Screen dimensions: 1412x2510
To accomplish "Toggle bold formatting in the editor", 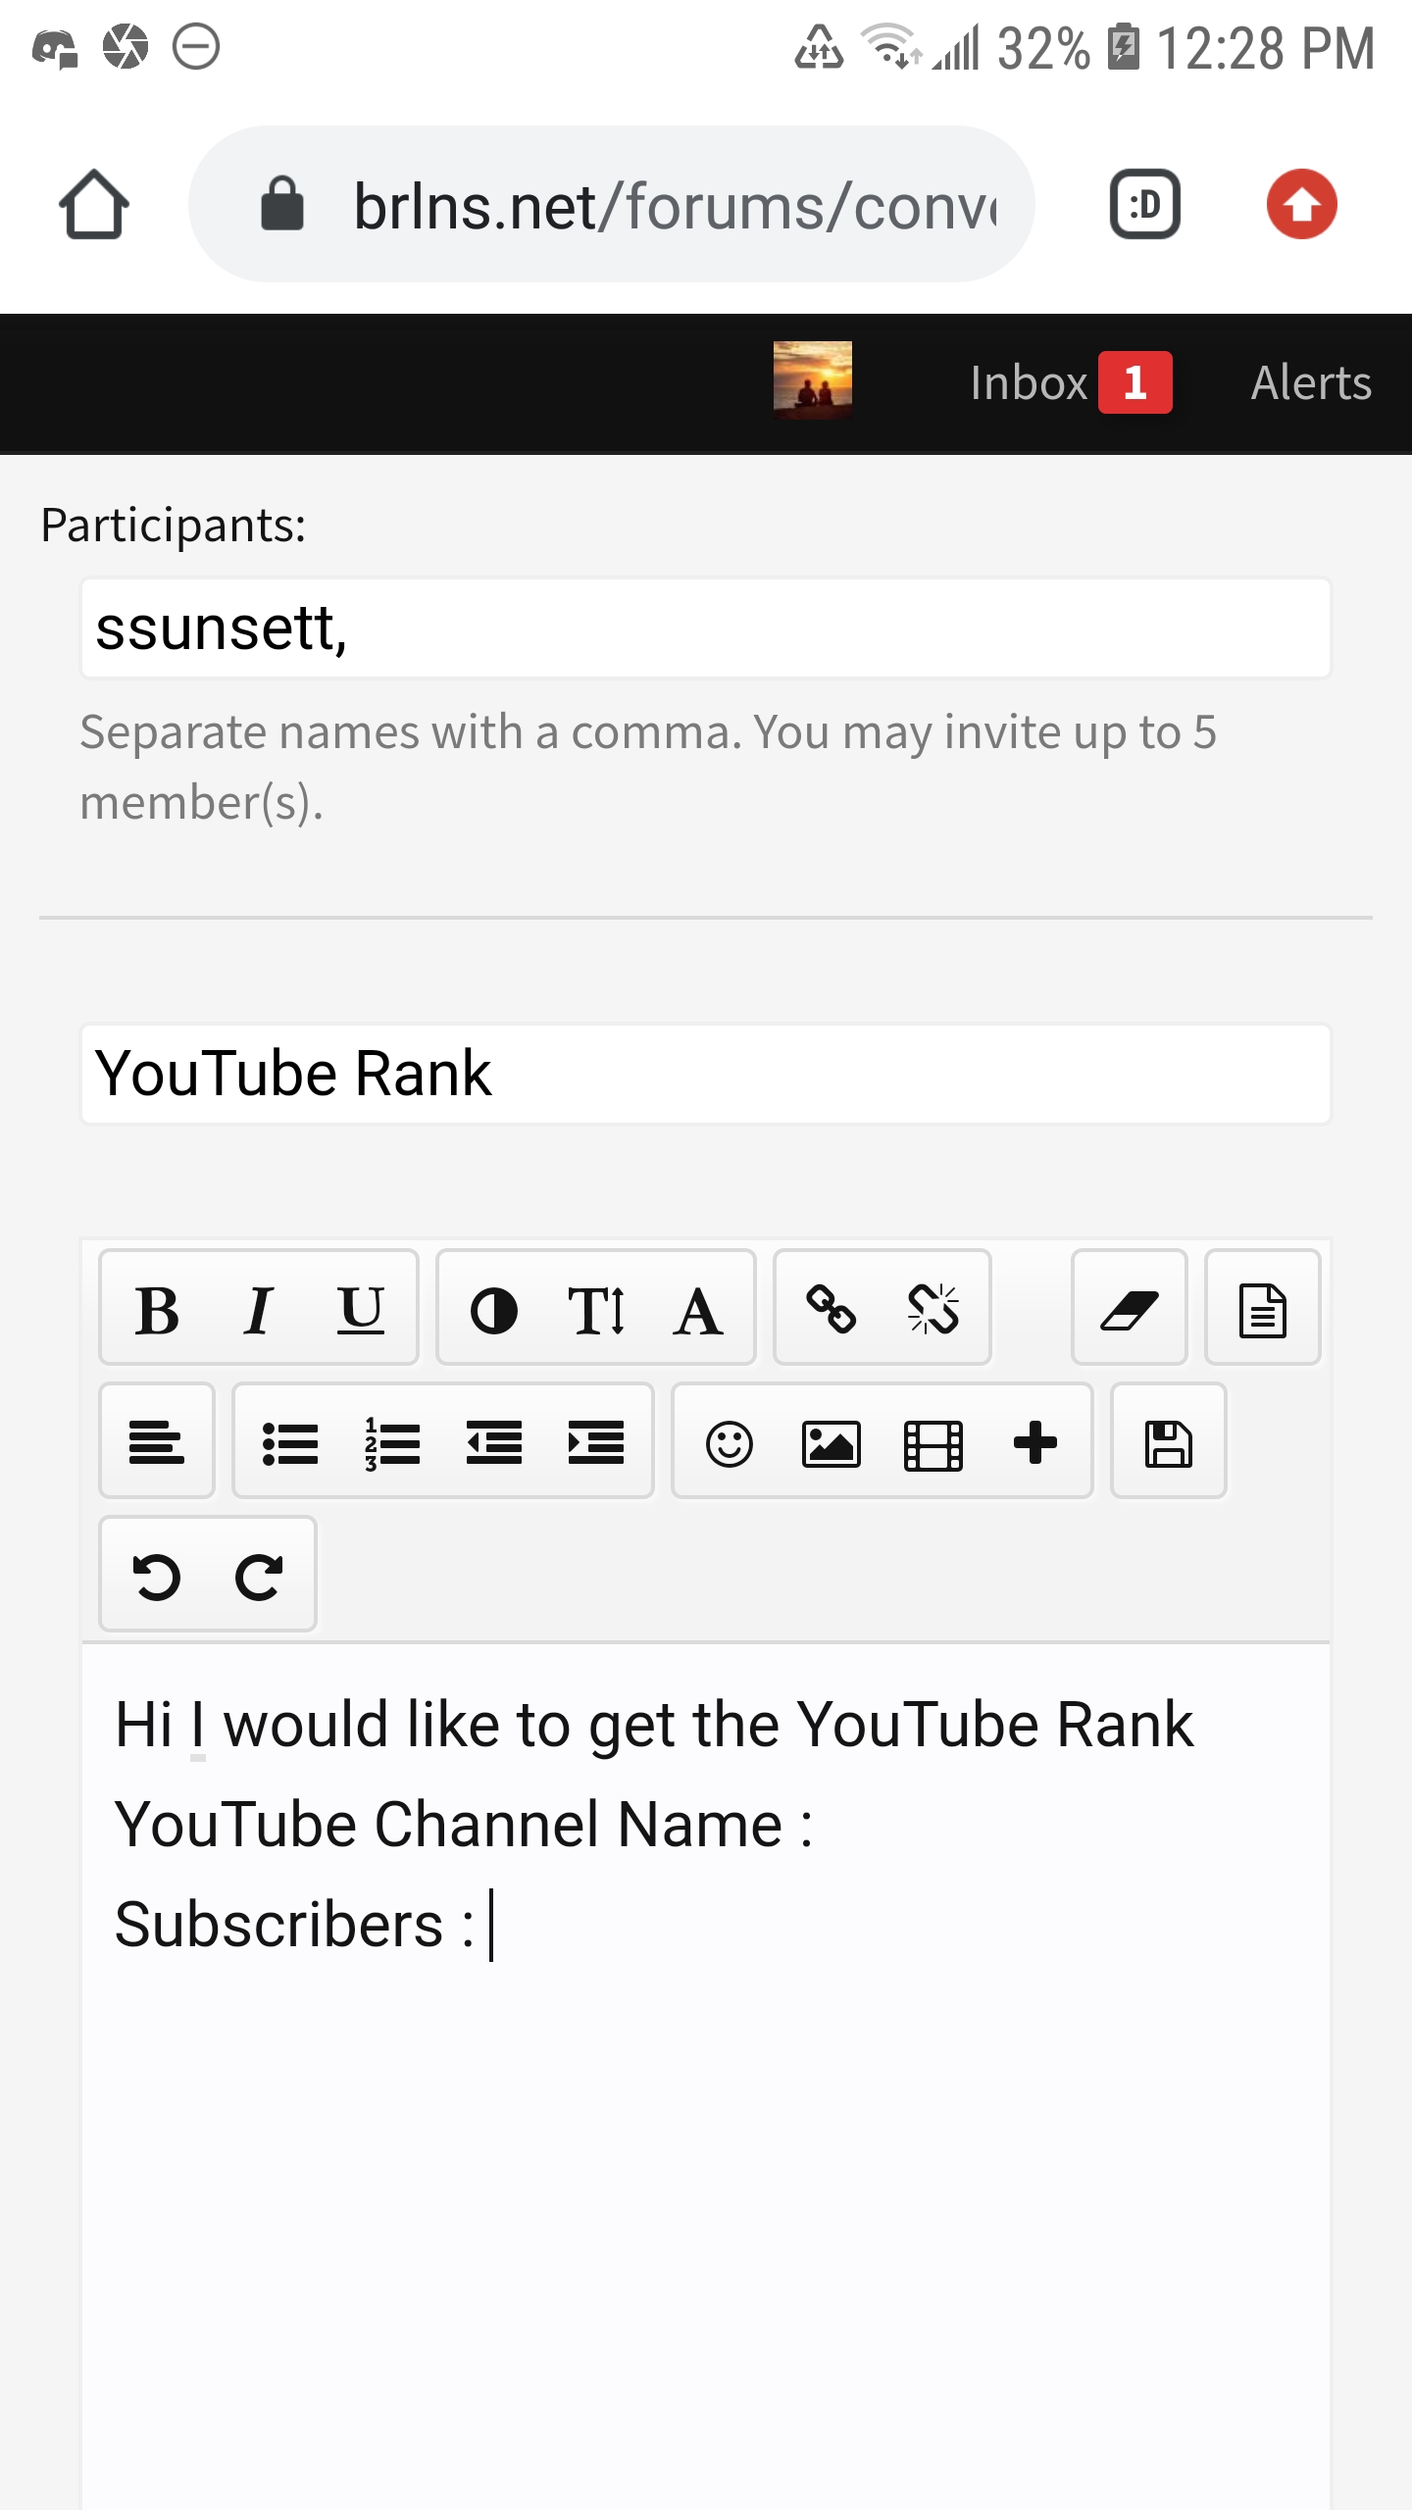I will point(157,1310).
